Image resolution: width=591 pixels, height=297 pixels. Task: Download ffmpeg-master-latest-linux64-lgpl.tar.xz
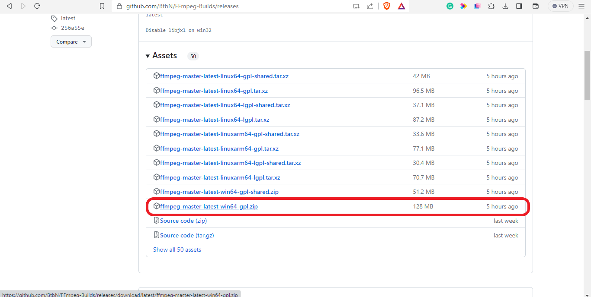tap(215, 120)
